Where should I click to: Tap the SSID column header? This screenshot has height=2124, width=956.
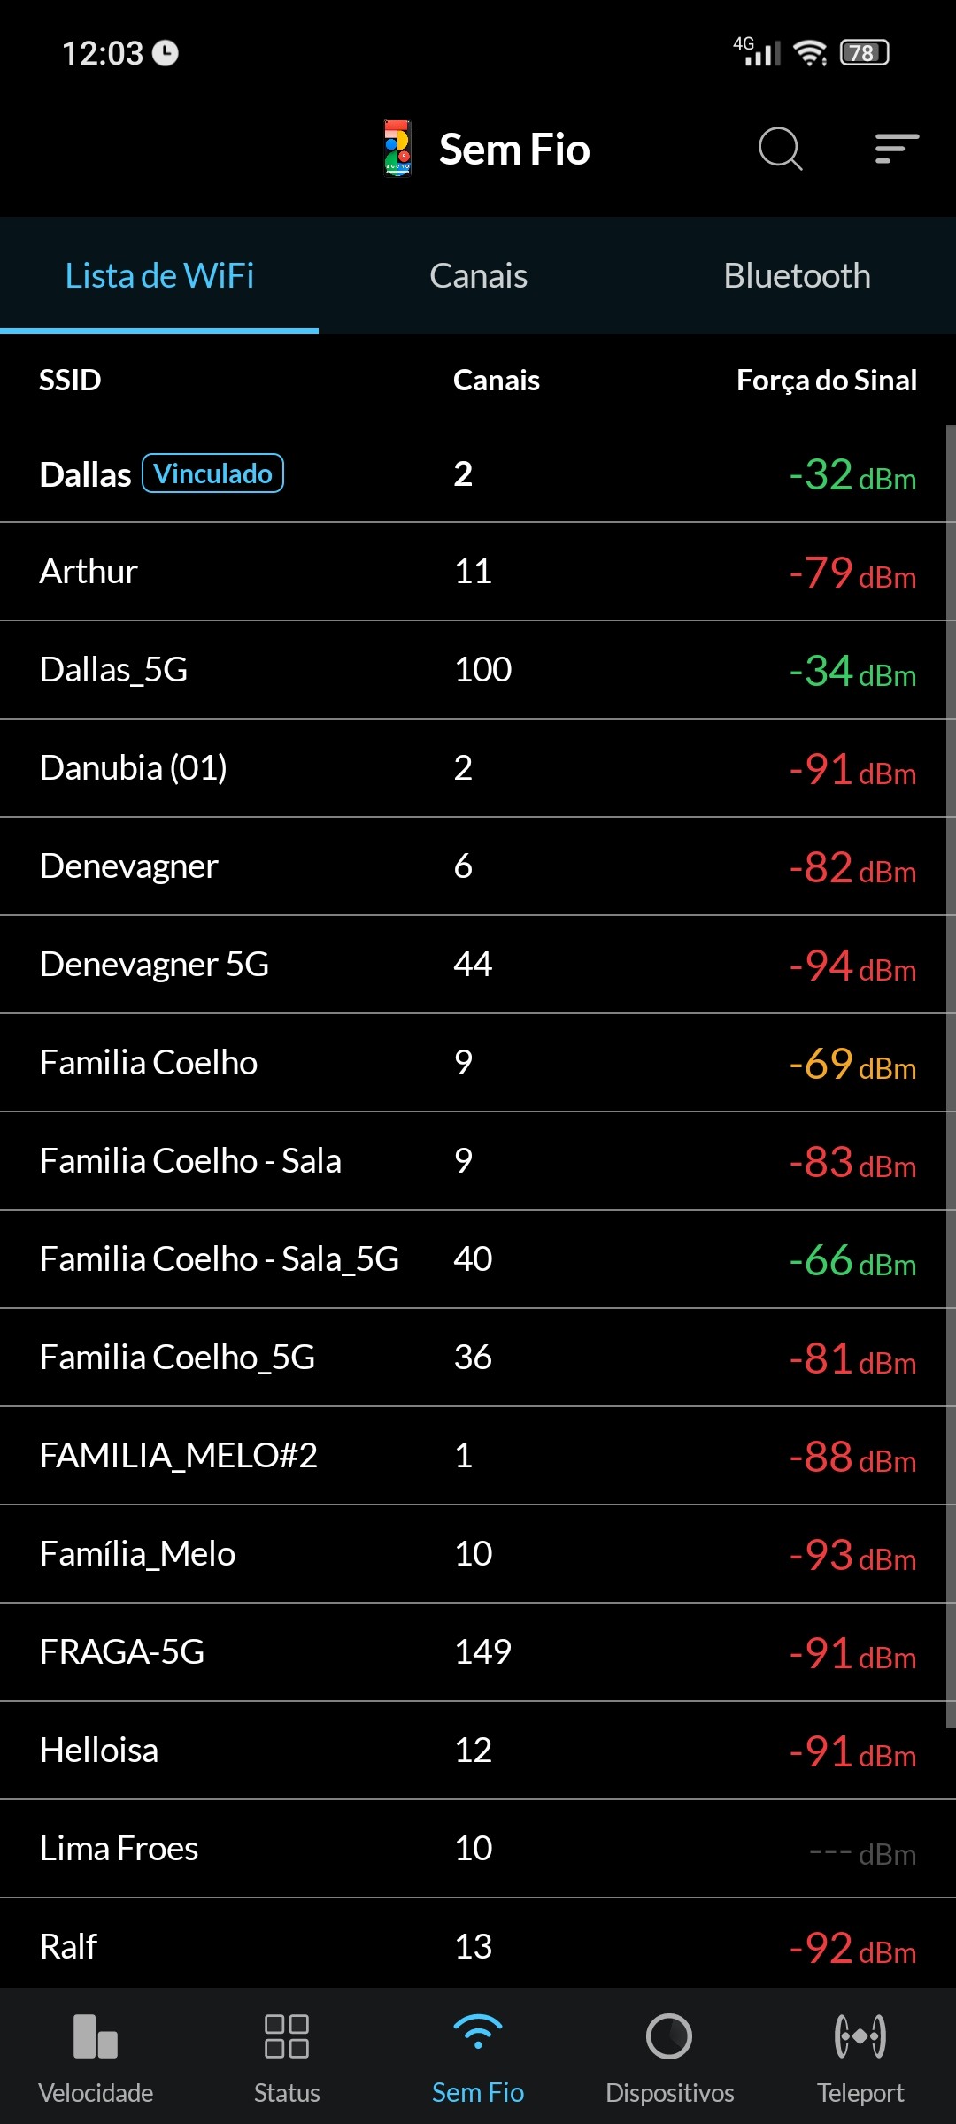coord(70,381)
